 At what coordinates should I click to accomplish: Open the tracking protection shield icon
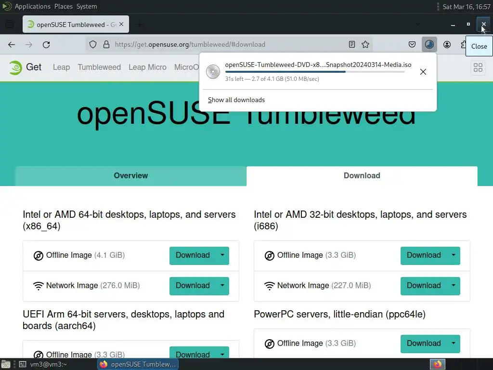click(93, 45)
